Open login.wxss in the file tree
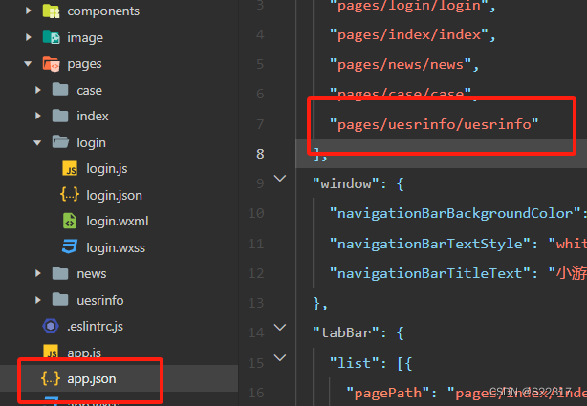The height and width of the screenshot is (406, 587). click(x=116, y=247)
